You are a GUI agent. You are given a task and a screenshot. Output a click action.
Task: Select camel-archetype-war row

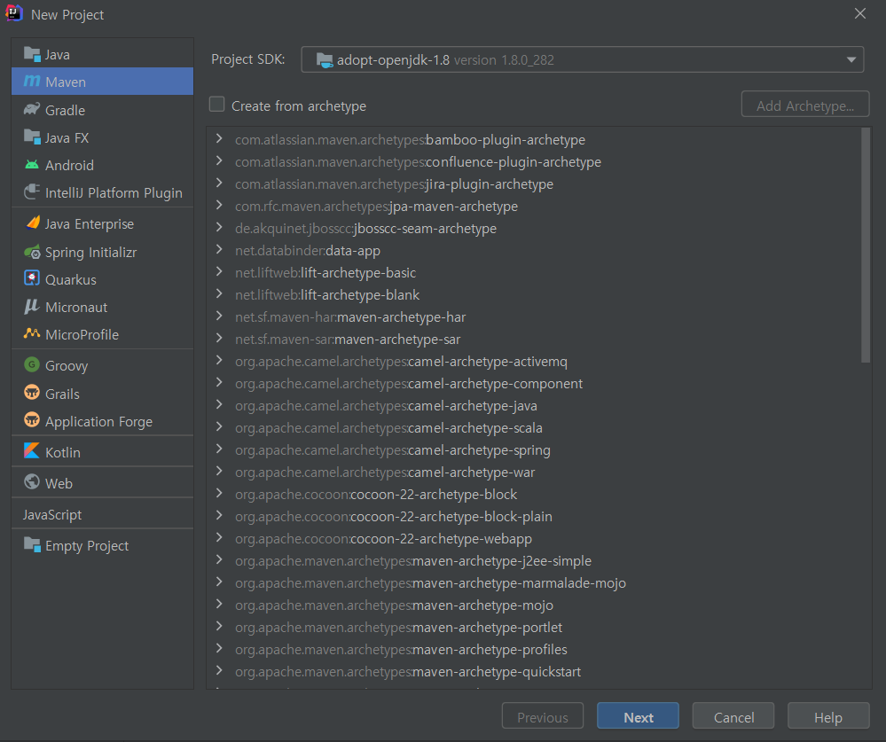tap(533, 473)
